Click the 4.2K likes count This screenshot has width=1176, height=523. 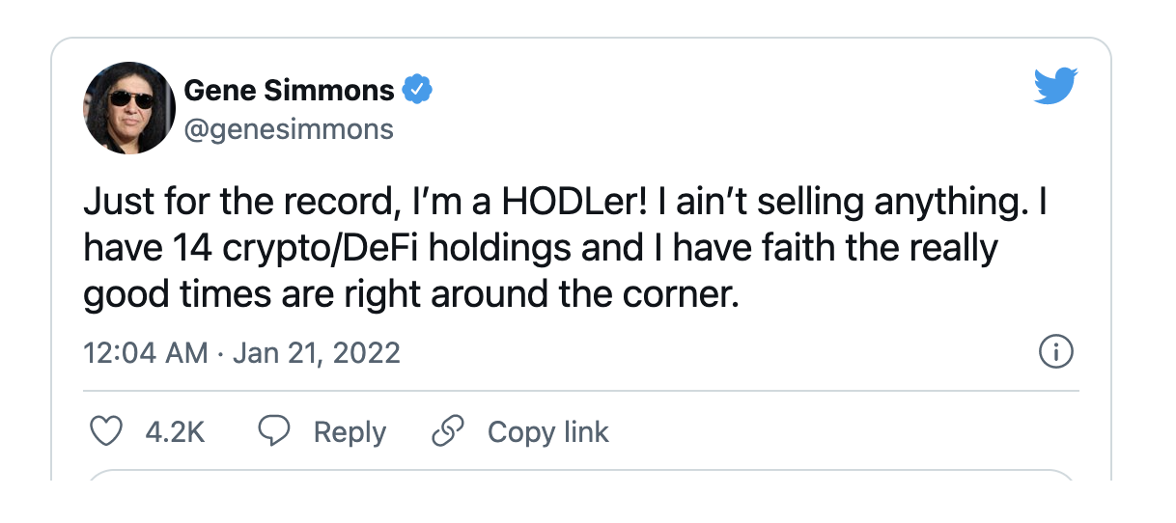click(x=175, y=431)
